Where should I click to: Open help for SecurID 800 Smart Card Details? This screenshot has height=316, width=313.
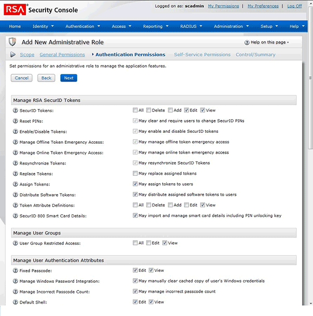coord(16,216)
